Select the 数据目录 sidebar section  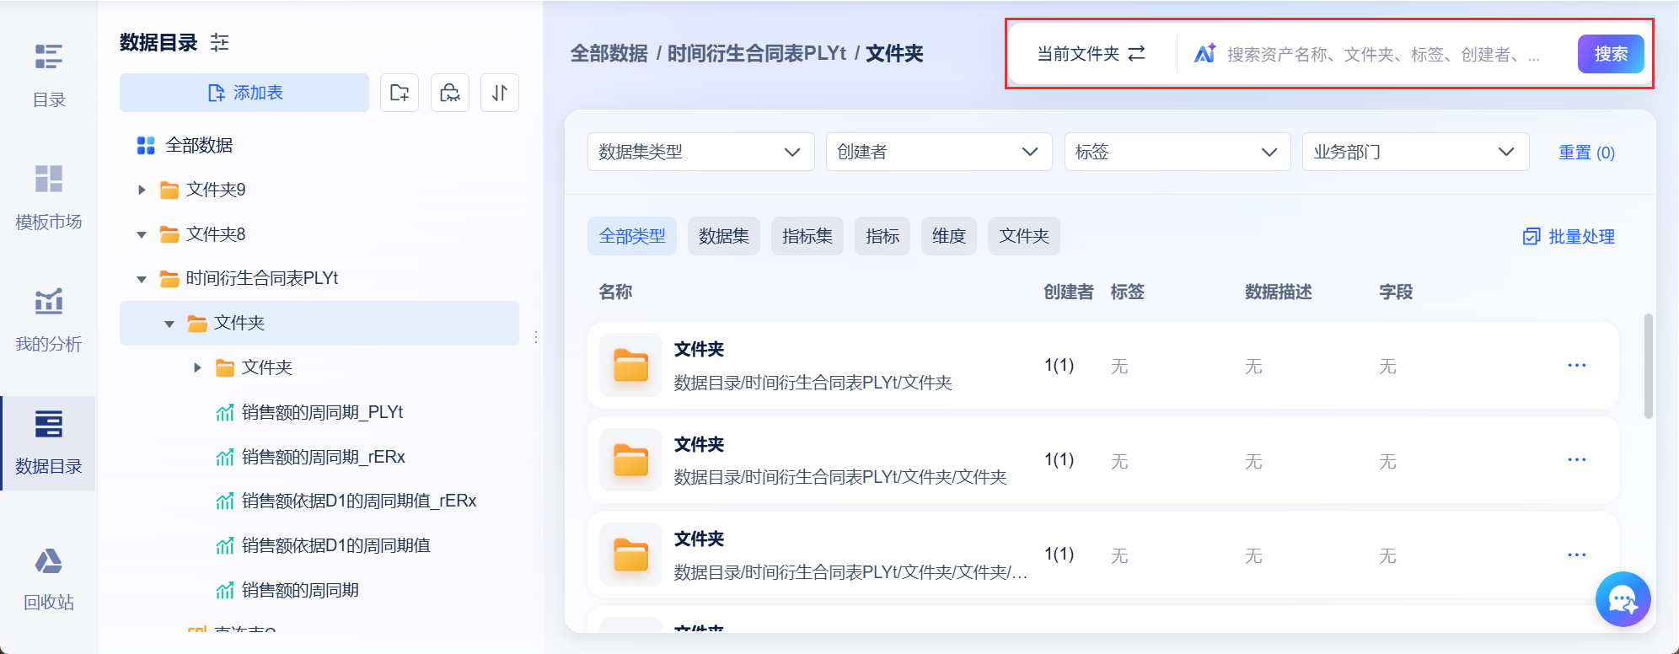click(x=49, y=442)
